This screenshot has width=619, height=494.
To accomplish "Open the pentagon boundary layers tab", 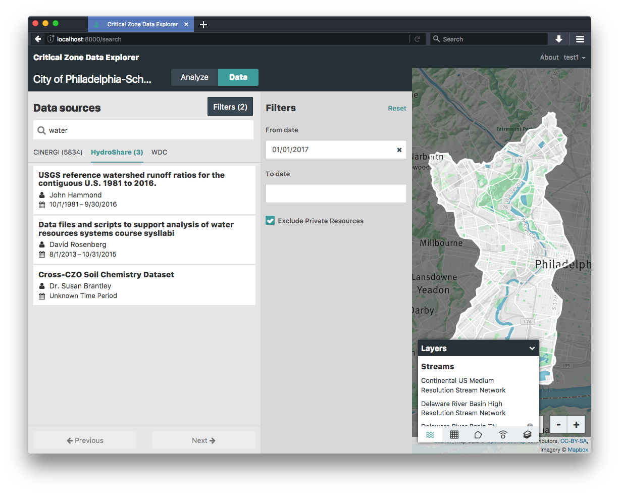I will 478,434.
